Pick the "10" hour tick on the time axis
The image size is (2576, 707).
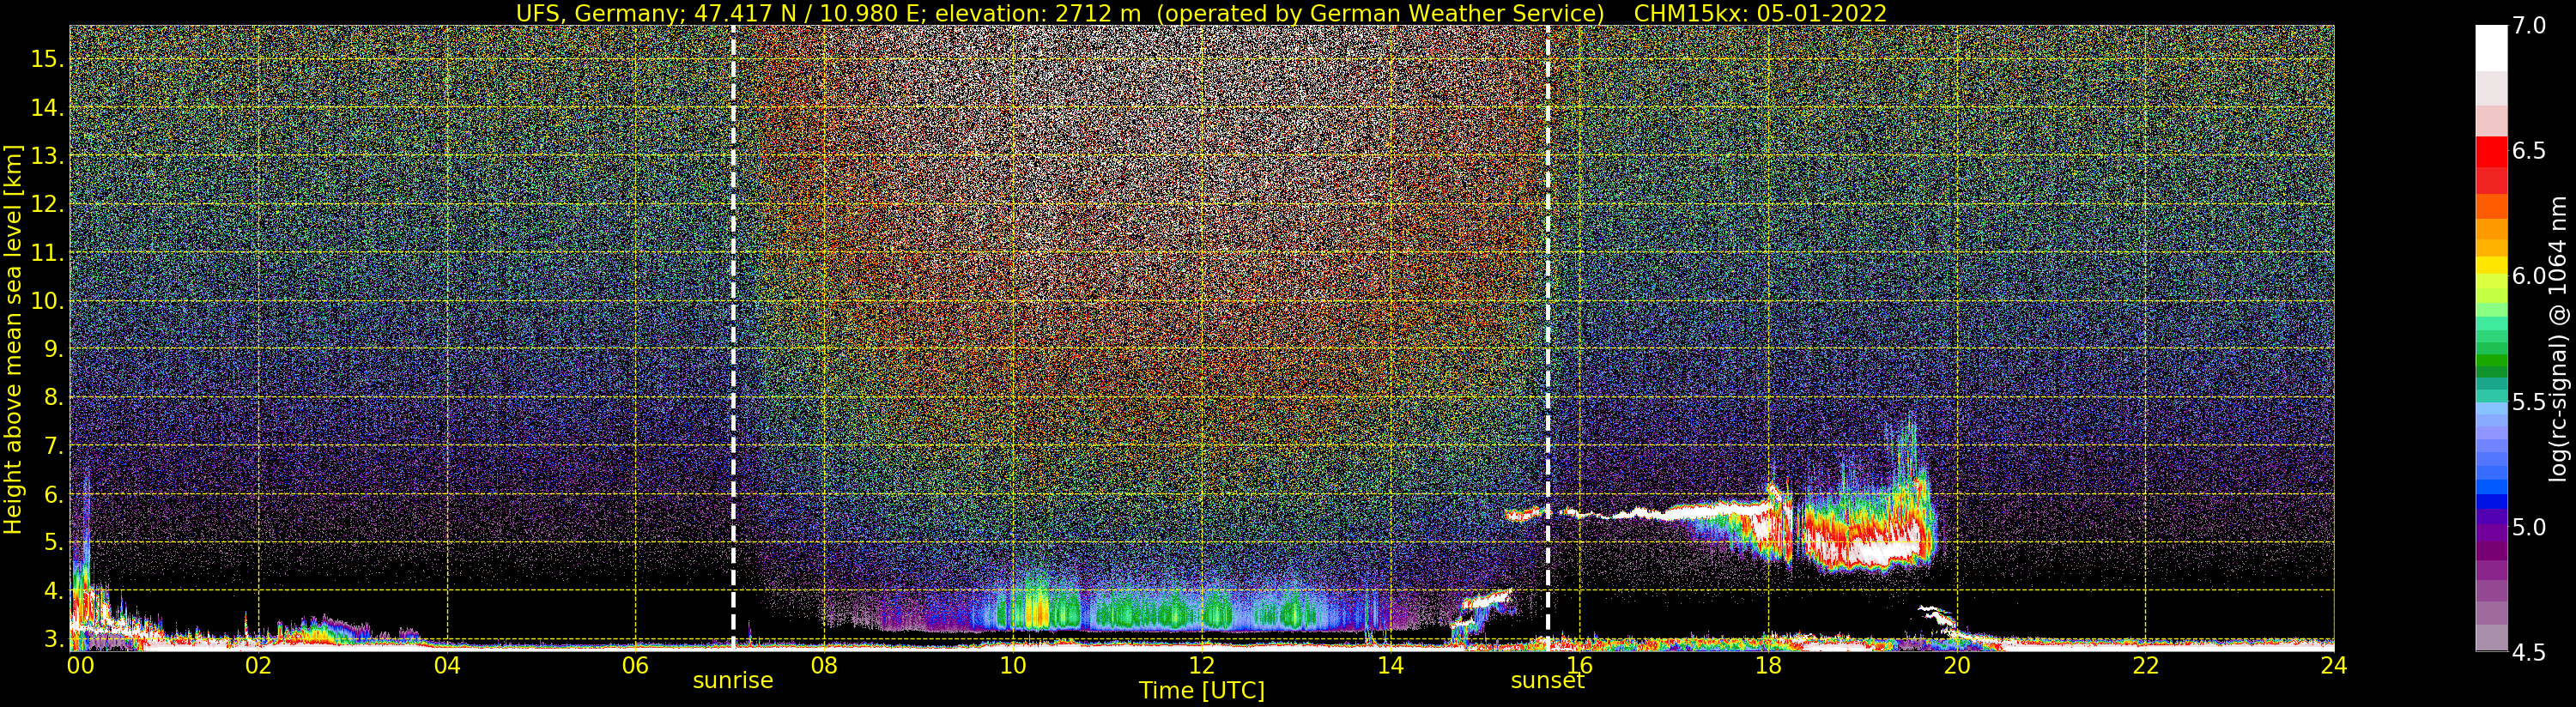coord(1013,665)
